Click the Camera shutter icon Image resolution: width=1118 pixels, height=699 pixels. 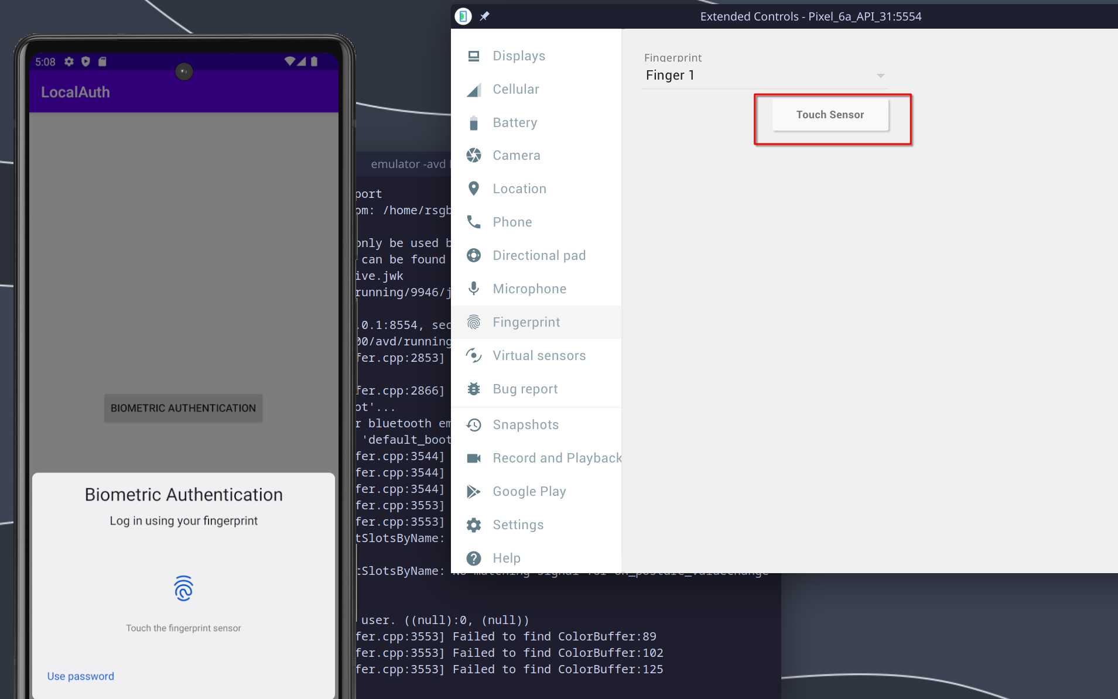pos(474,156)
